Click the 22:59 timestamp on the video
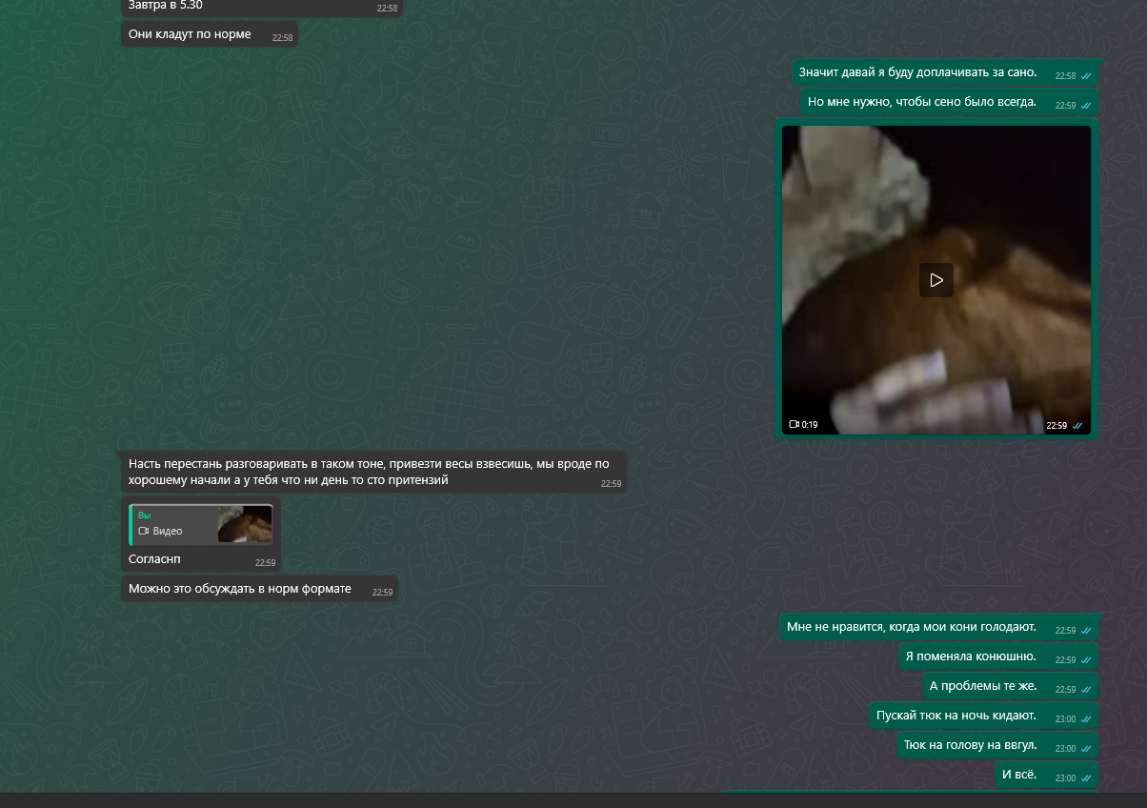The image size is (1147, 808). [x=1056, y=426]
